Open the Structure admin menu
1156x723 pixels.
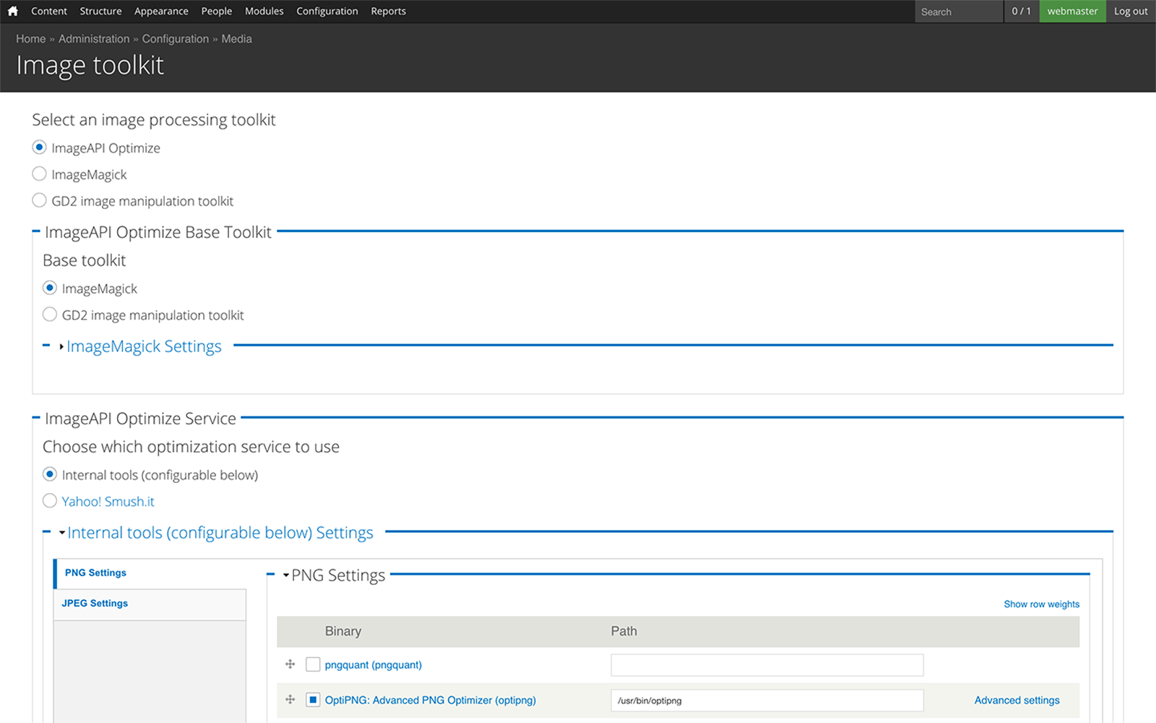(x=100, y=11)
